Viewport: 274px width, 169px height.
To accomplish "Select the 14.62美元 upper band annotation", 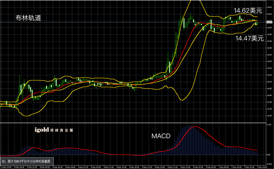I will pyautogui.click(x=248, y=11).
